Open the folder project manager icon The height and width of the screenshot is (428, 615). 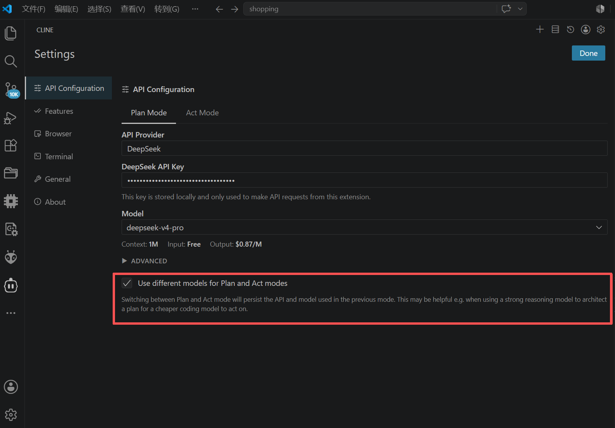point(11,173)
